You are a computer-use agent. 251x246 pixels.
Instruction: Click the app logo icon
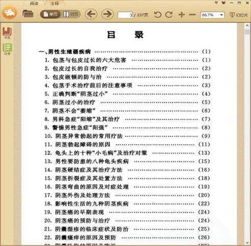10,12
